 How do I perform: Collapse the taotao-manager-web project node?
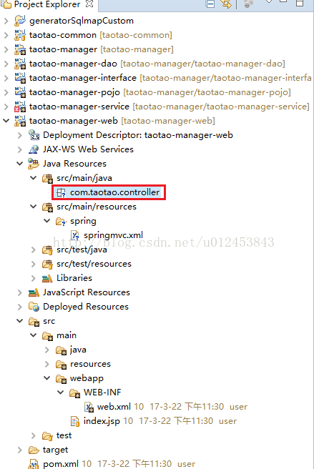pyautogui.click(x=6, y=121)
